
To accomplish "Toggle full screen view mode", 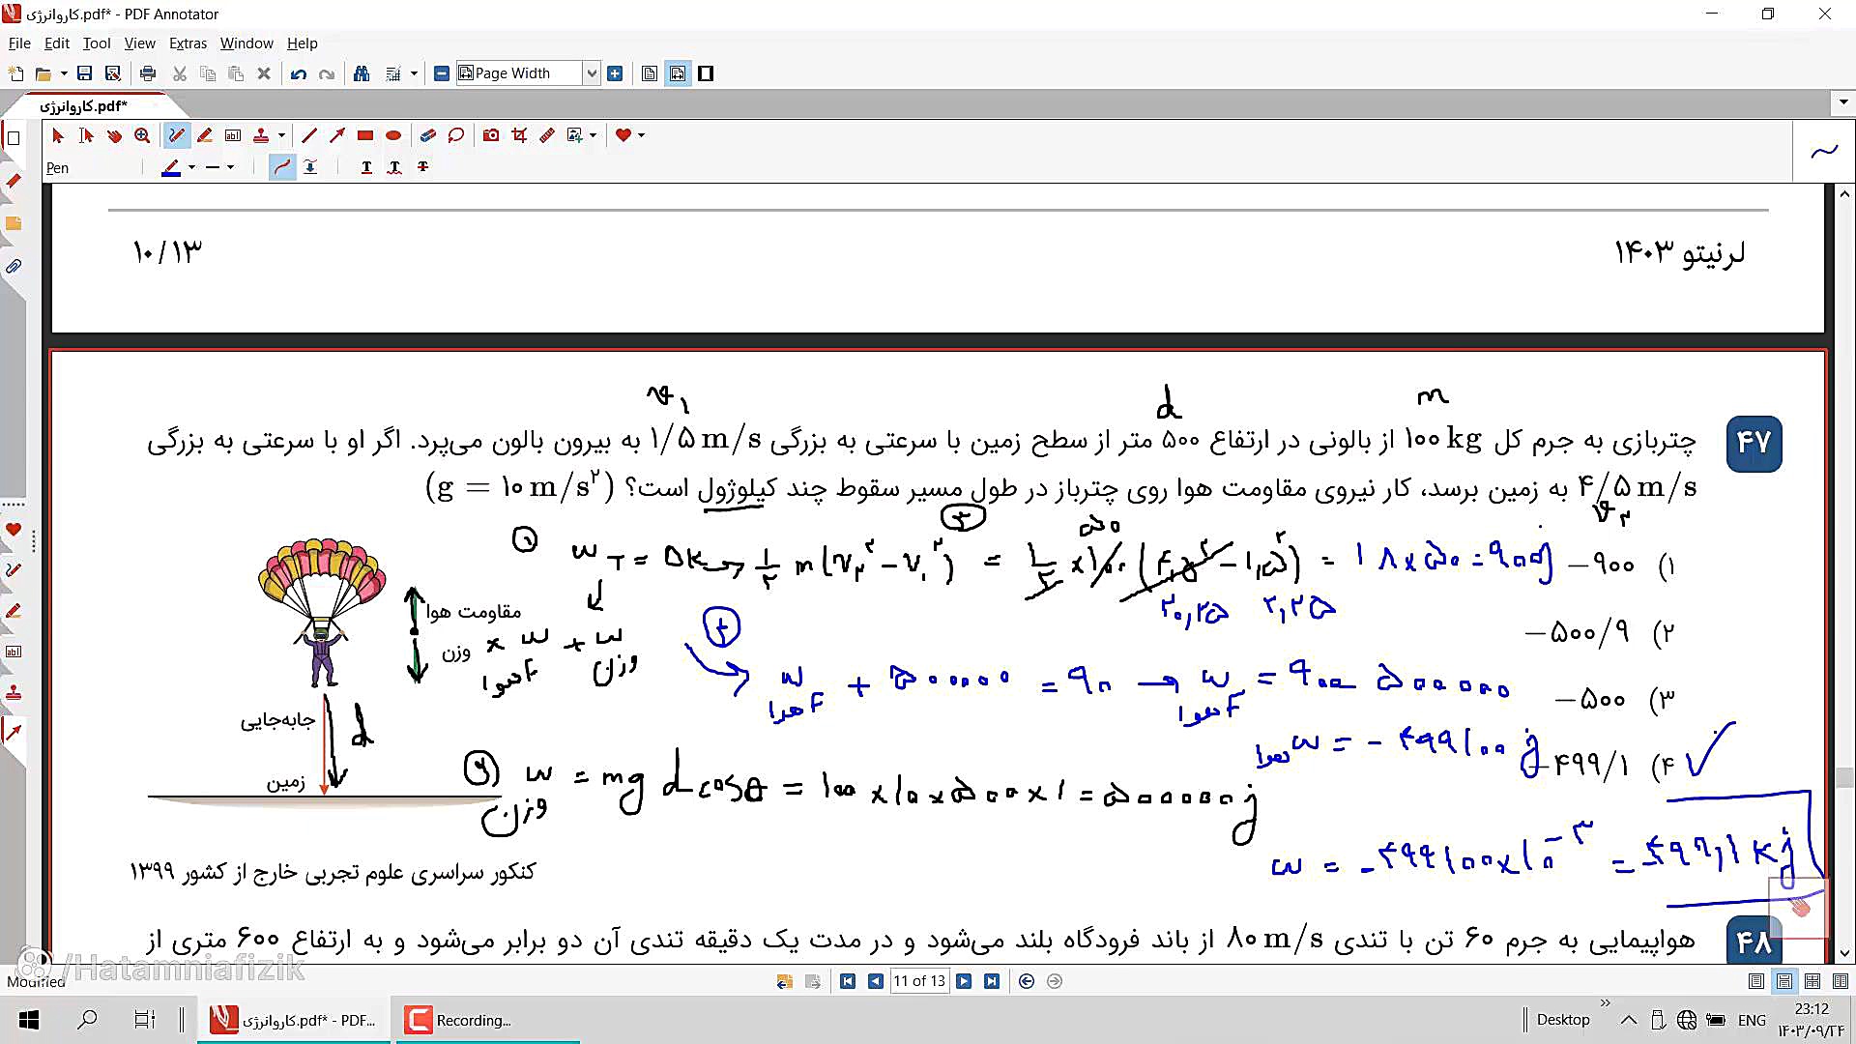I will (706, 73).
